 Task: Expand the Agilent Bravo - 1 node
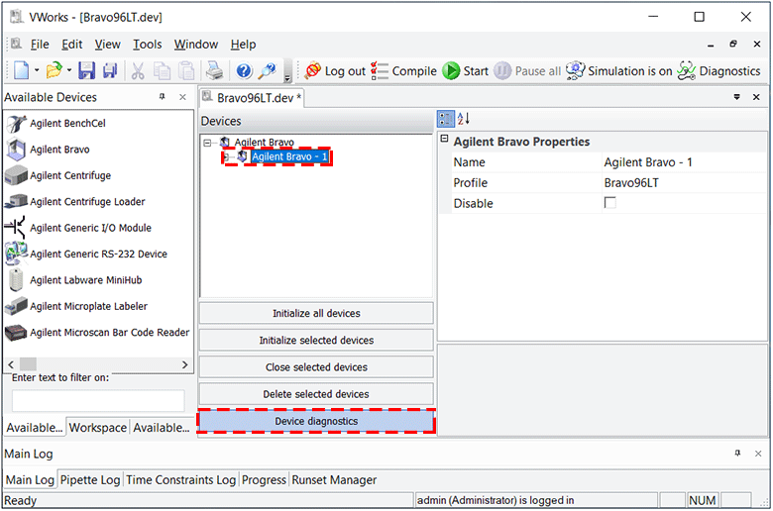point(226,156)
